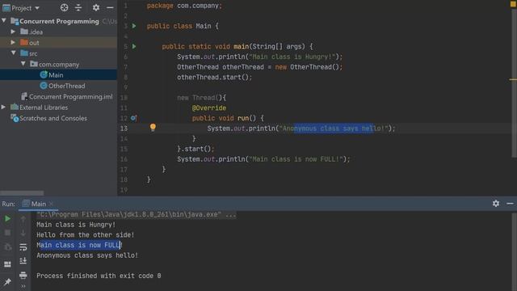Open Run panel settings gear

click(x=496, y=204)
